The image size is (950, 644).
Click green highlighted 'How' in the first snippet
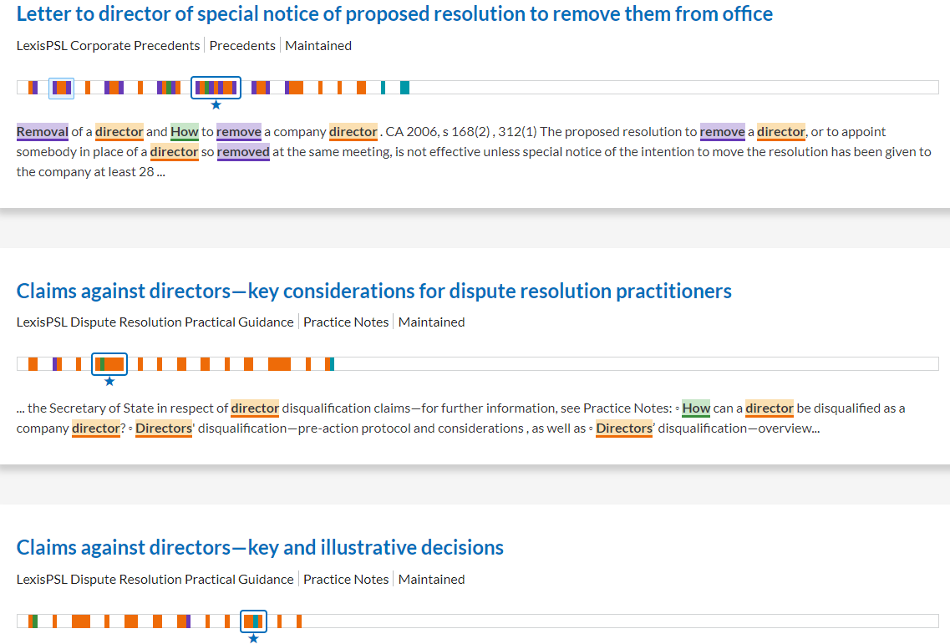tap(184, 132)
